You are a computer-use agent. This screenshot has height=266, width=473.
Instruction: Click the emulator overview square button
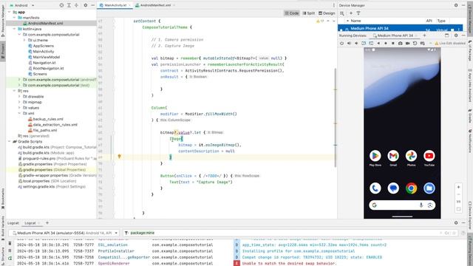pyautogui.click(x=392, y=43)
